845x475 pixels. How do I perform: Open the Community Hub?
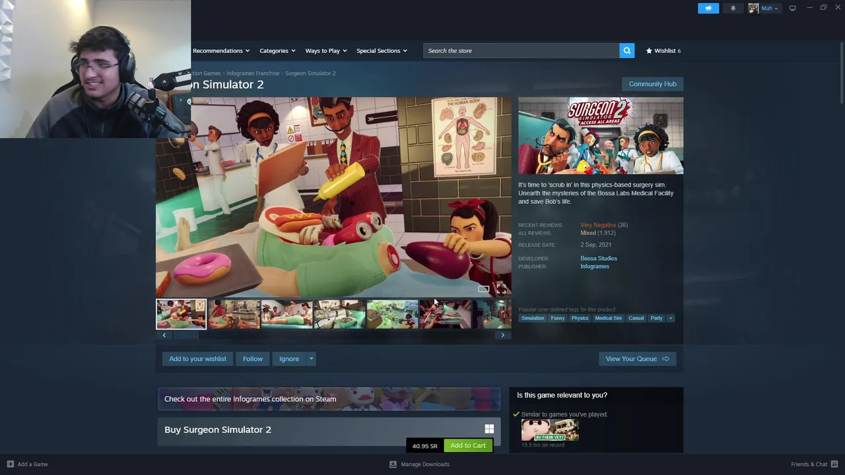click(x=652, y=84)
